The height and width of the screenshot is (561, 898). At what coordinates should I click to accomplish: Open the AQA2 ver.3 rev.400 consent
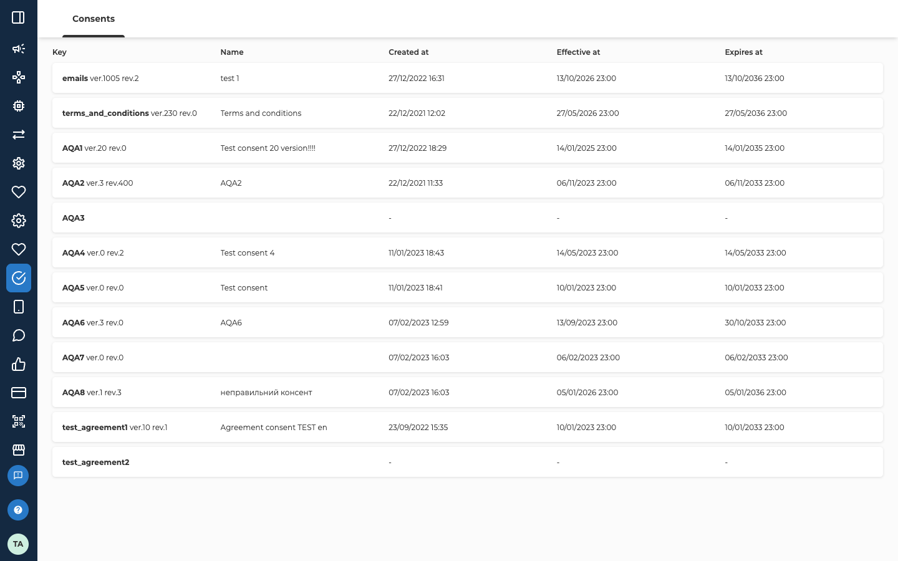pyautogui.click(x=468, y=183)
